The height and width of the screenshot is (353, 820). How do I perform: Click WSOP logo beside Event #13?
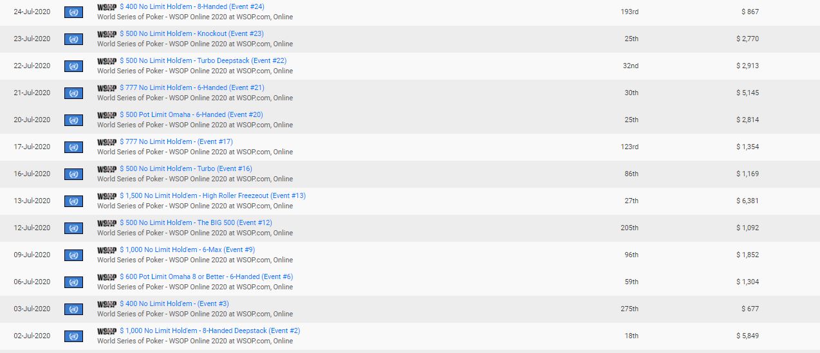pos(107,195)
